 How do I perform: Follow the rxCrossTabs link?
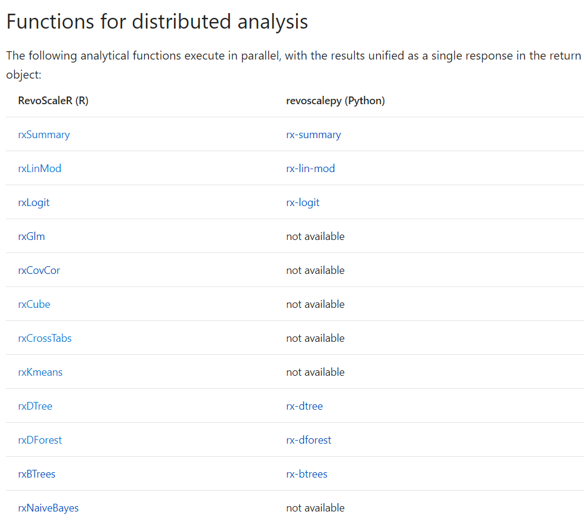point(45,338)
